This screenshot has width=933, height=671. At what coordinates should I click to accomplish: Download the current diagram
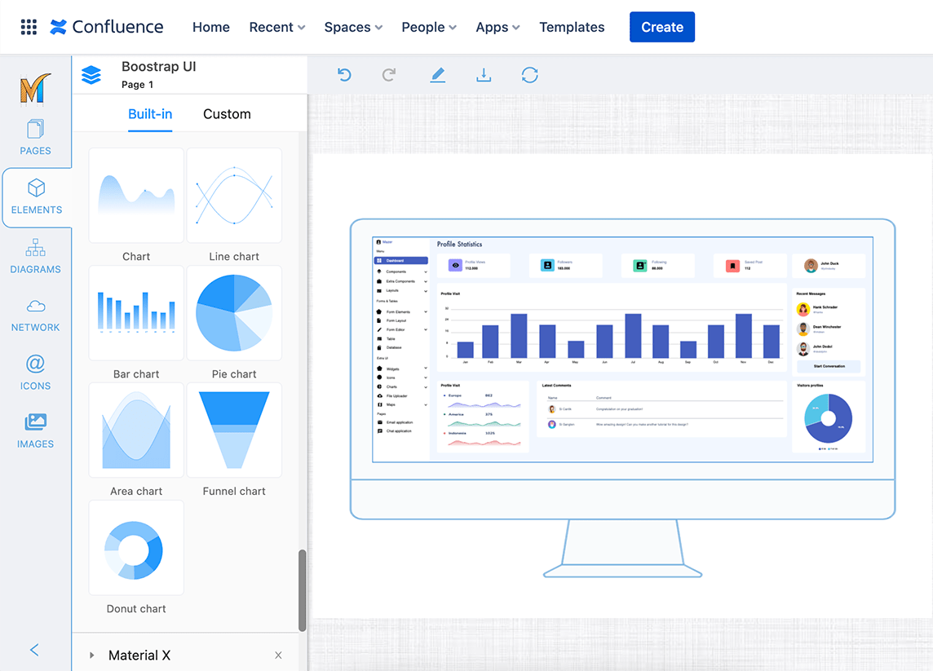point(484,74)
